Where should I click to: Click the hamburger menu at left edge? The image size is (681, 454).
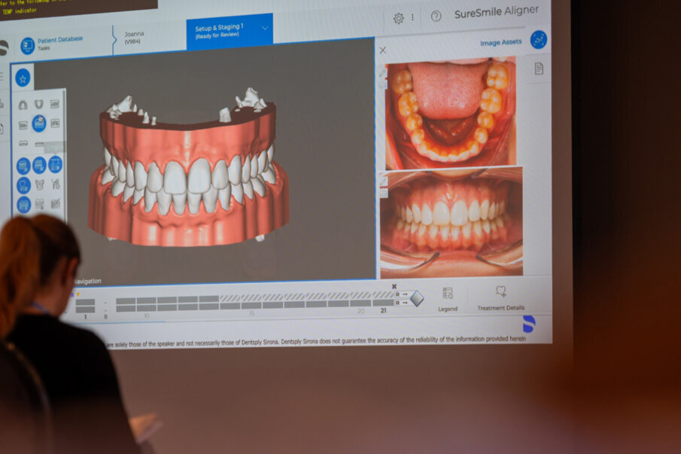[x=2, y=76]
